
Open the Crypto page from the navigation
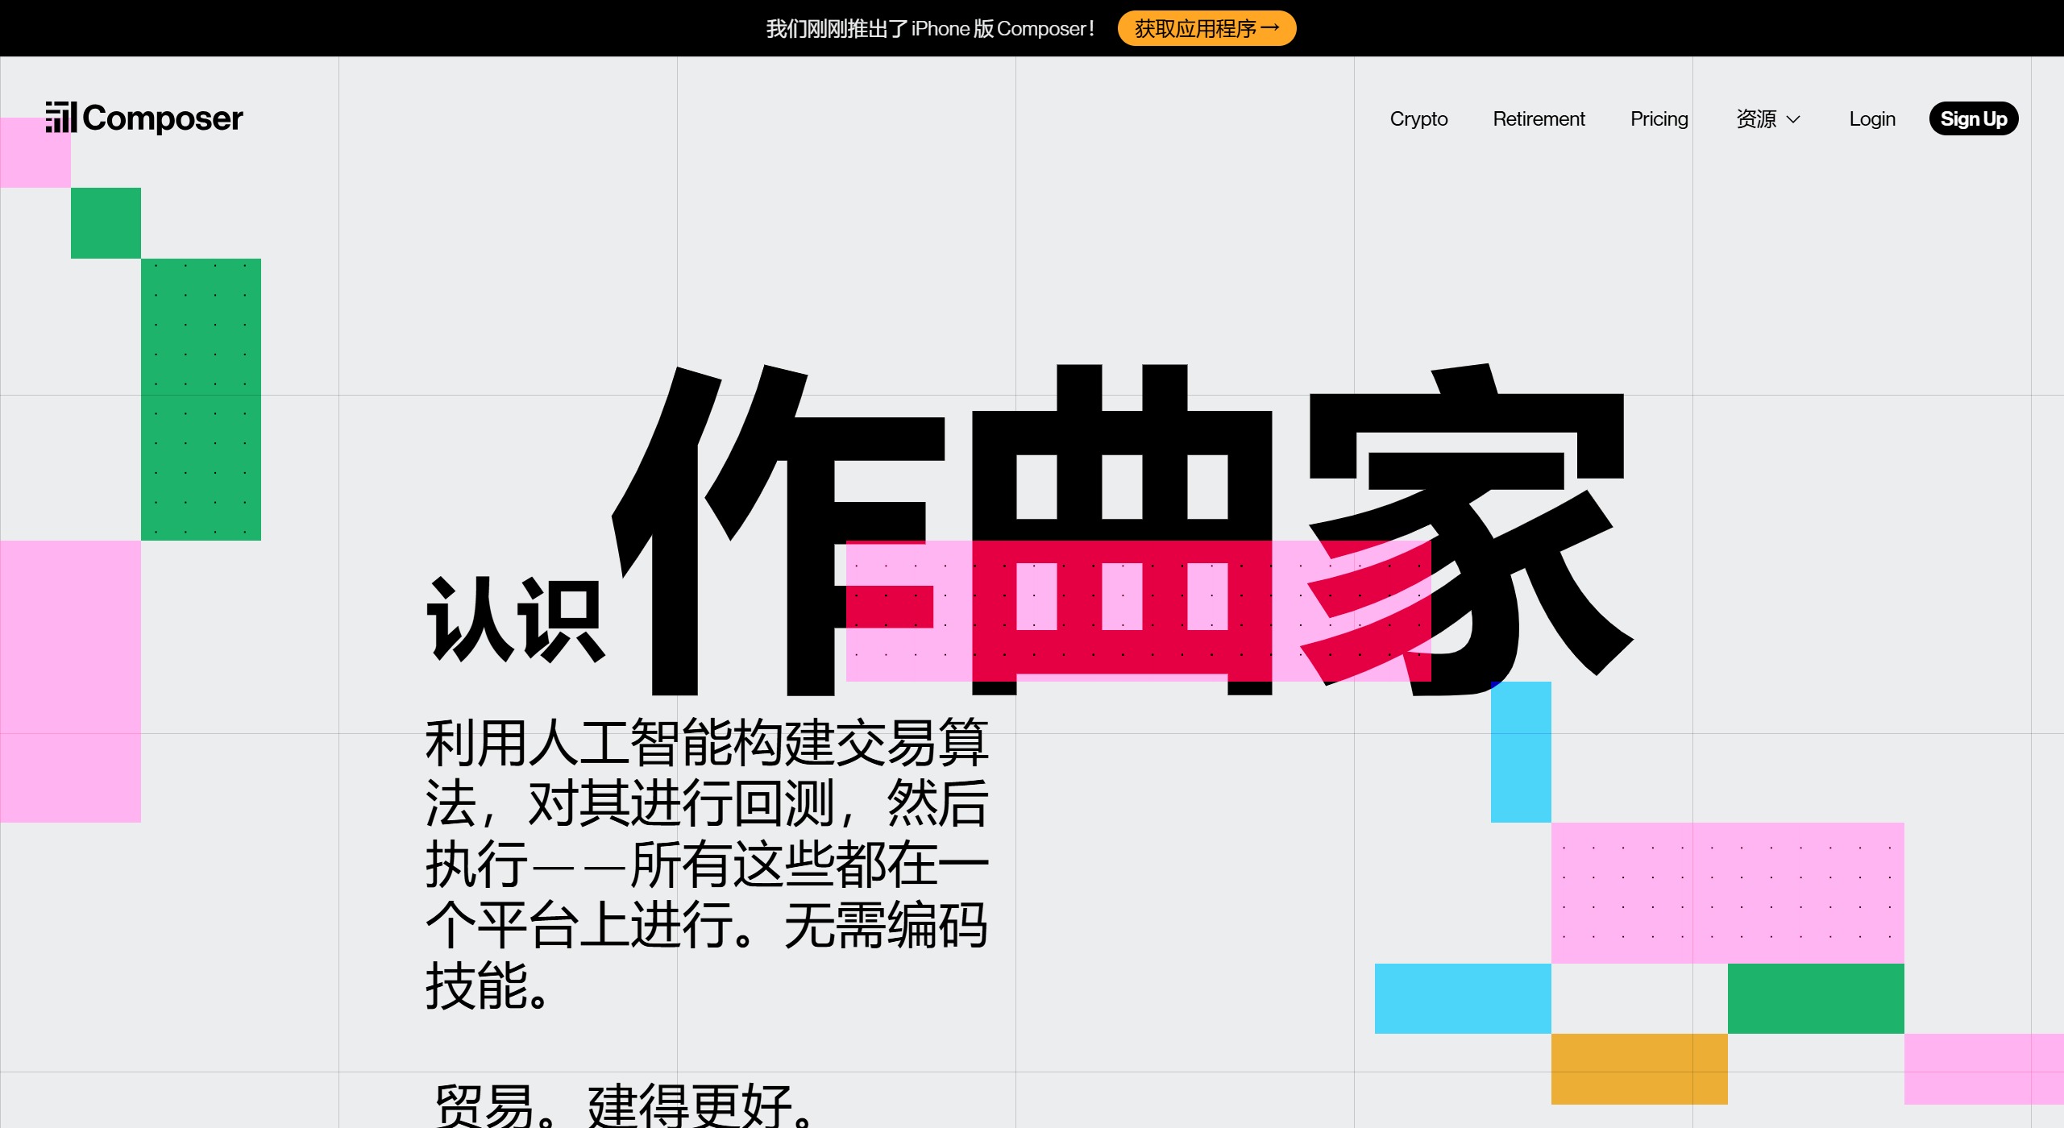1418,118
